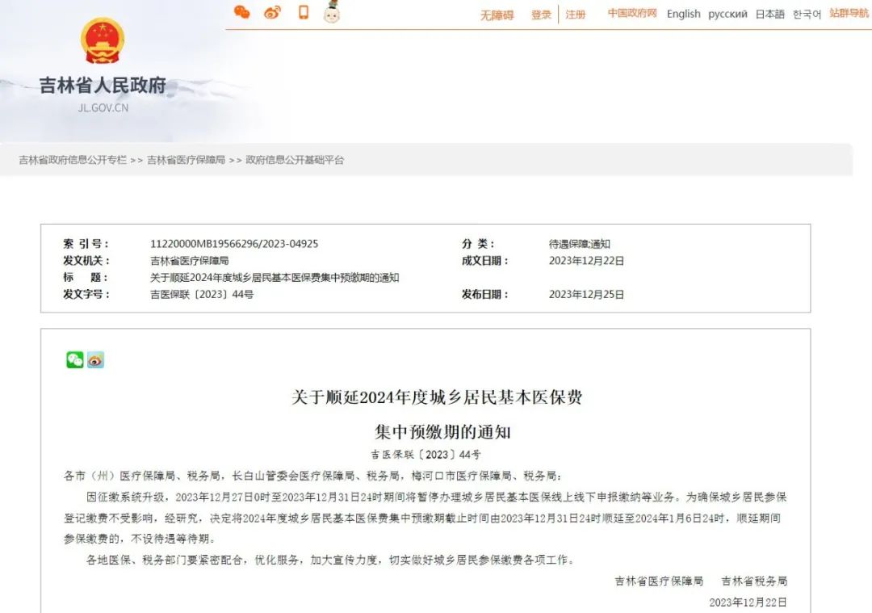872x613 pixels.
Task: Click the cartoon mascot avatar icon
Action: coord(331,13)
